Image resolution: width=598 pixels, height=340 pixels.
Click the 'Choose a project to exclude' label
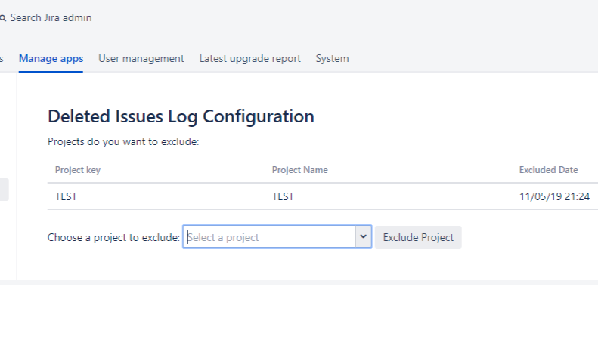(113, 237)
